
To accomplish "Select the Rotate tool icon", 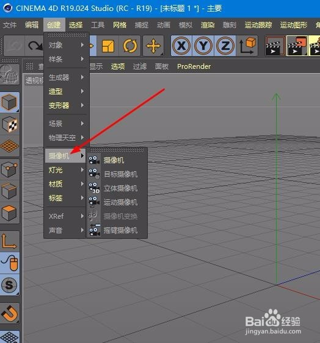I will pyautogui.click(x=130, y=46).
